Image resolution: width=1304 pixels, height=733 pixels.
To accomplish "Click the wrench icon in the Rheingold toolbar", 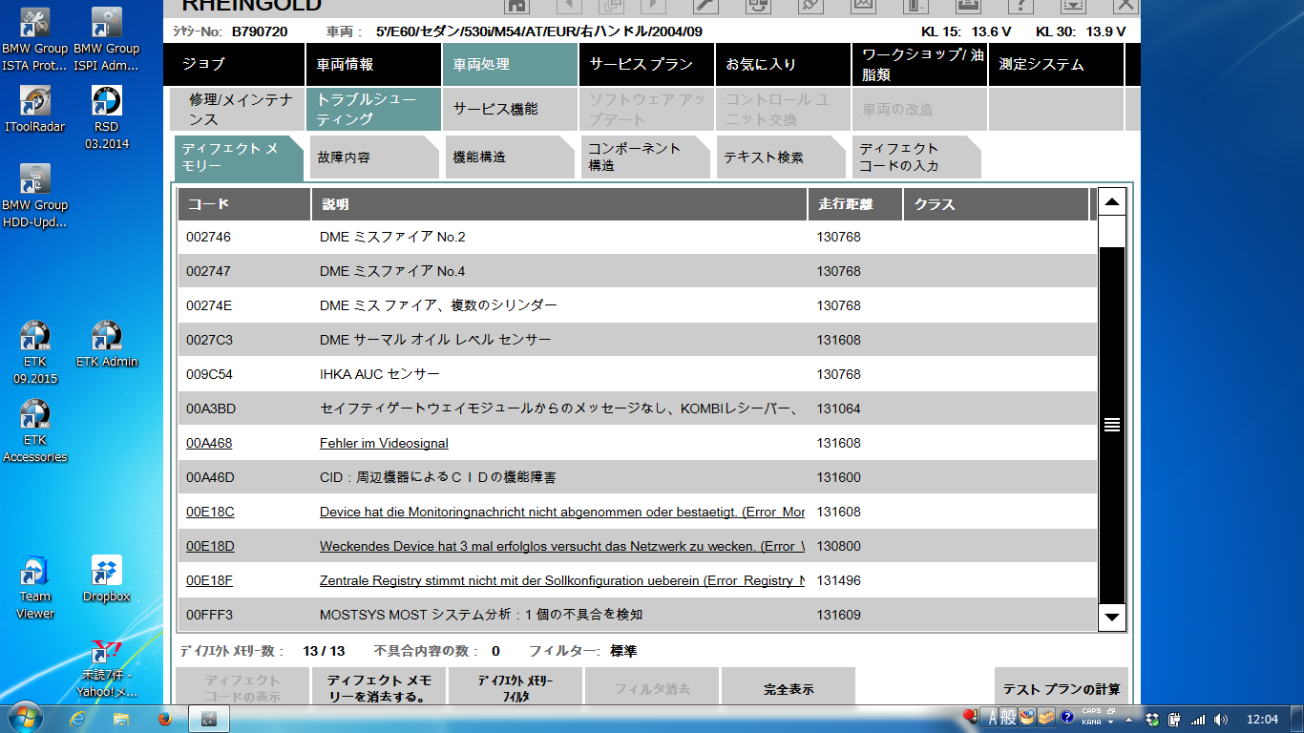I will pos(705,5).
